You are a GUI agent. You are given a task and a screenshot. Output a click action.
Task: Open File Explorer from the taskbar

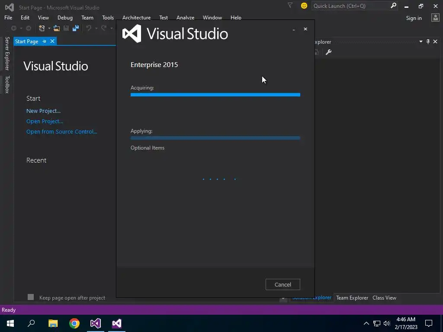point(53,323)
